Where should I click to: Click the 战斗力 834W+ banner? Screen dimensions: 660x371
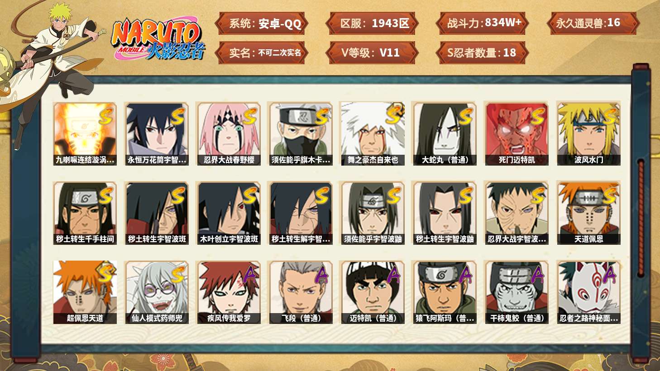(x=483, y=23)
